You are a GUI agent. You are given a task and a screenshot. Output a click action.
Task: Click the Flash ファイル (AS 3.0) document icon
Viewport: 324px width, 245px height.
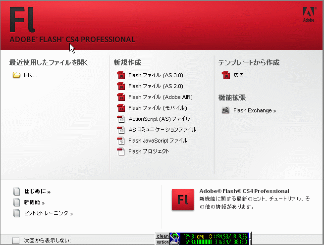click(x=121, y=75)
